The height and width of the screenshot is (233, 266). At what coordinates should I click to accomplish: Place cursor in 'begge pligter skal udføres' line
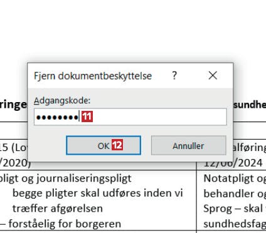[x=98, y=193]
